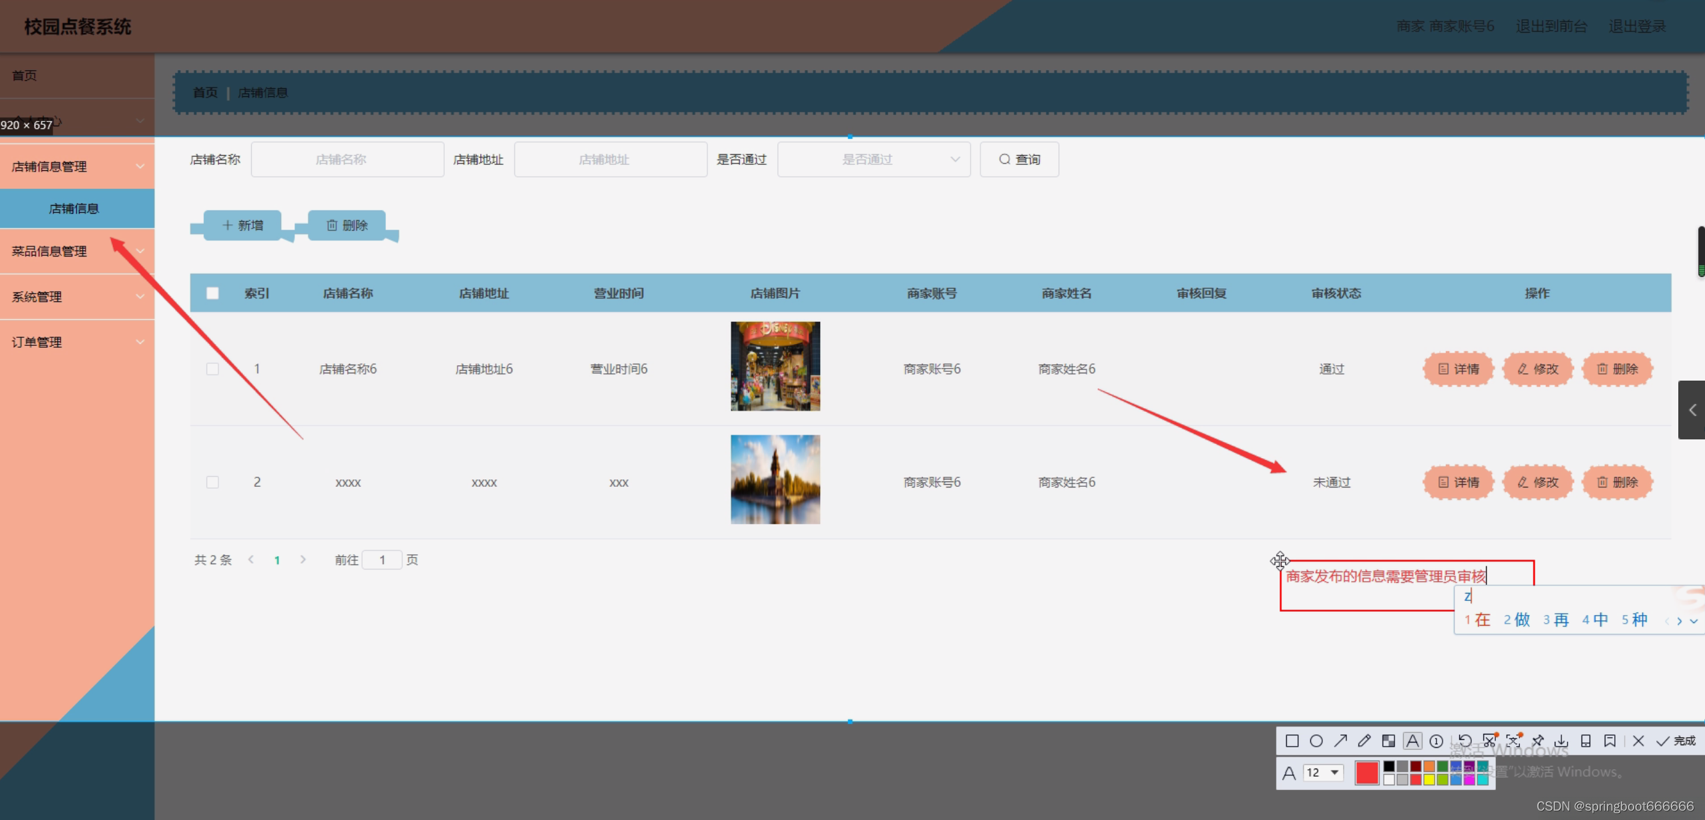Select the numbered marker tool
This screenshot has height=820, width=1705.
tap(1436, 741)
